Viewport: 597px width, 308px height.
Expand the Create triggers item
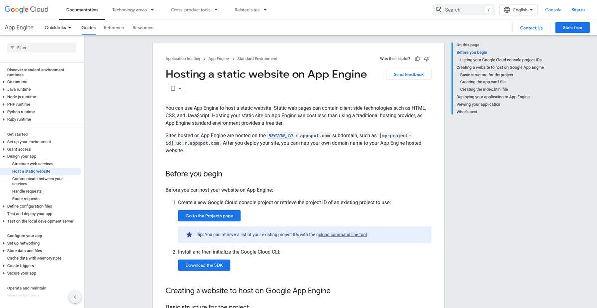(x=4, y=266)
